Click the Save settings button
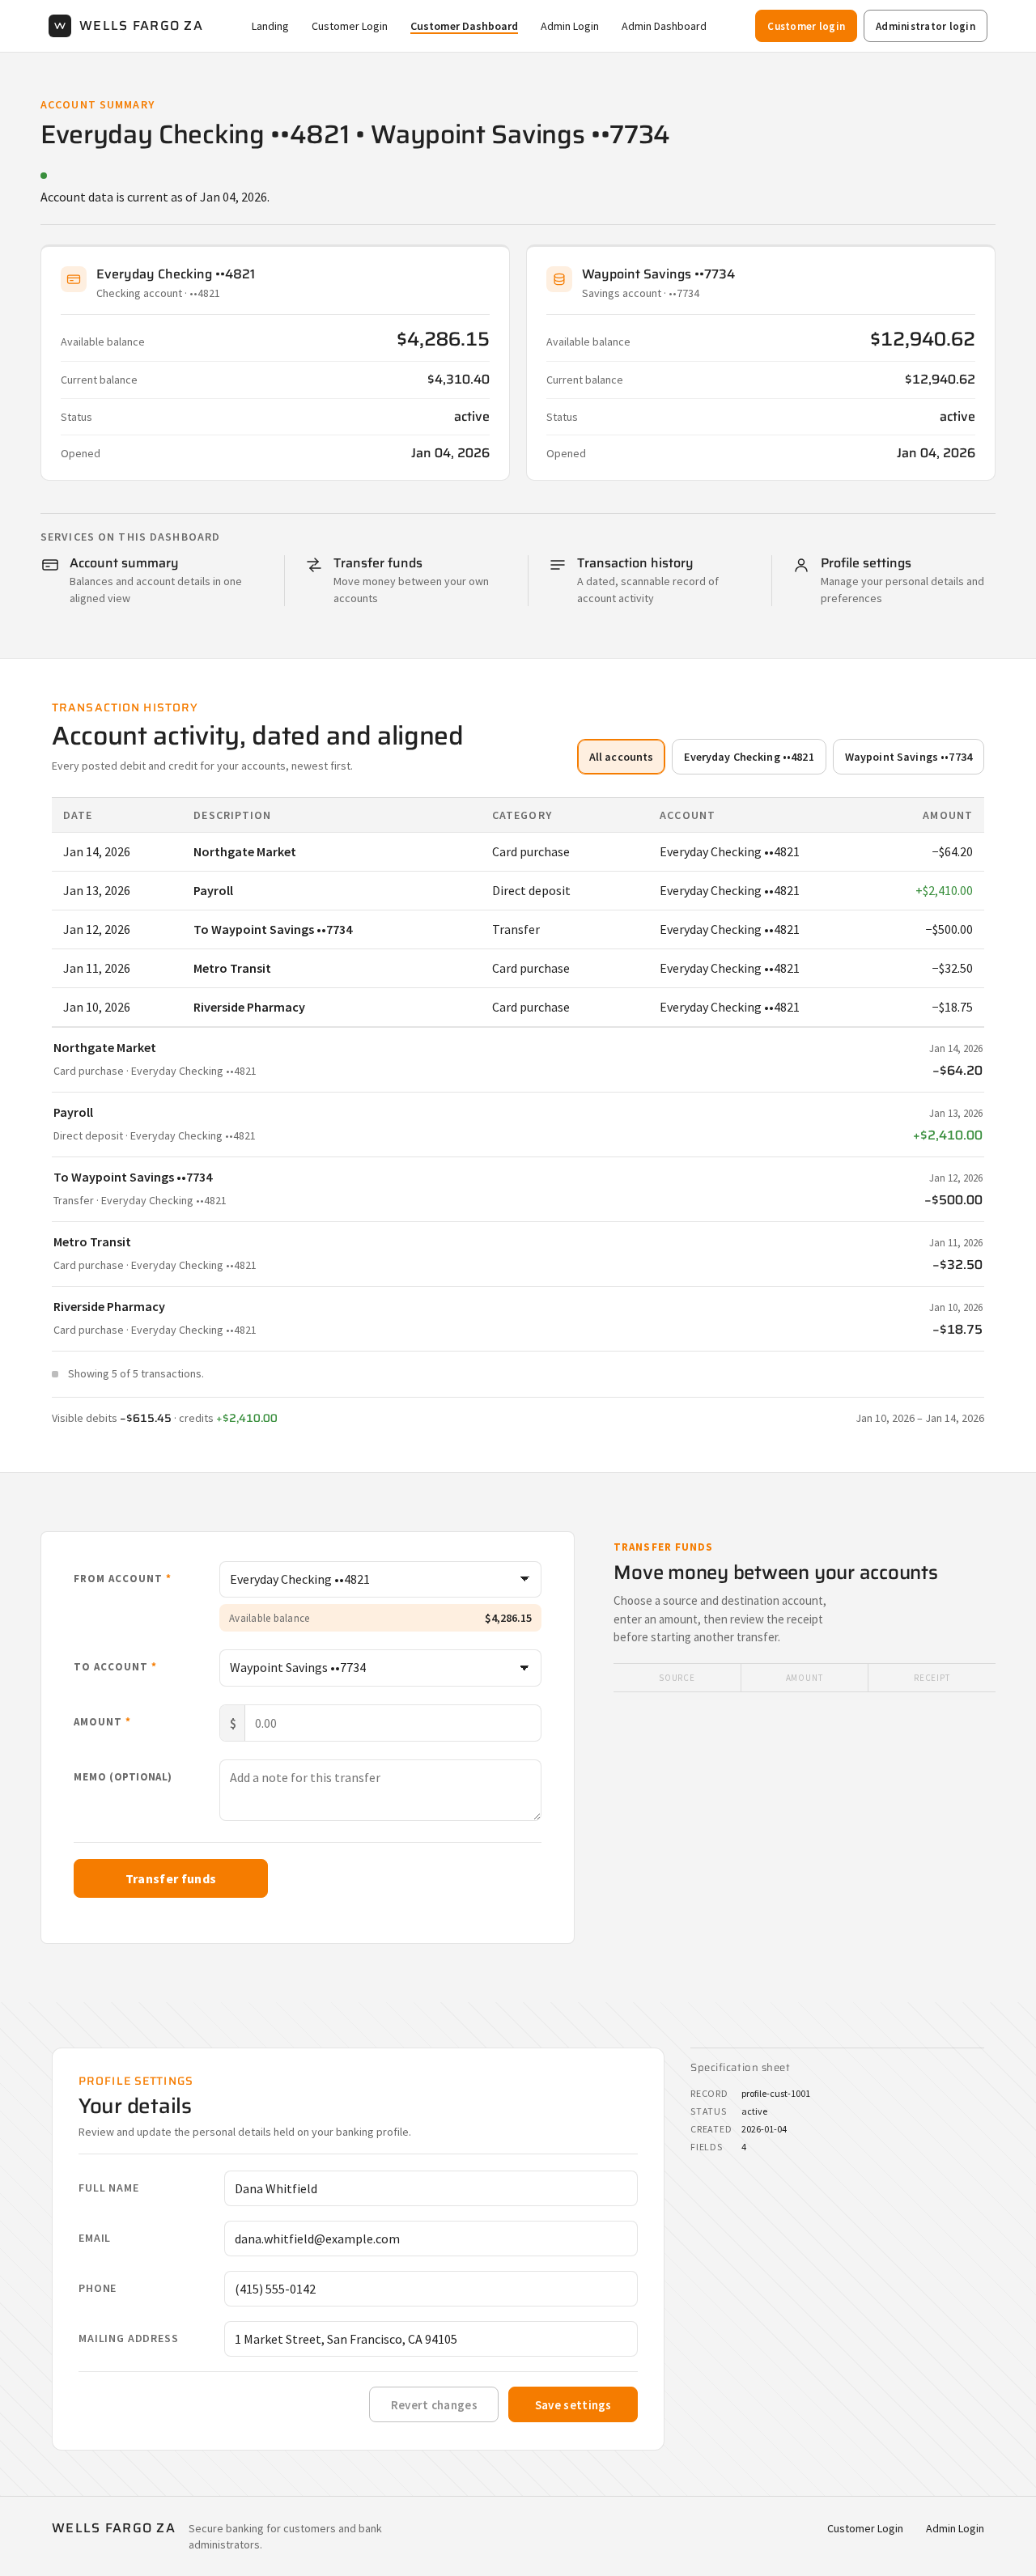Viewport: 1036px width, 2576px height. [x=573, y=2404]
